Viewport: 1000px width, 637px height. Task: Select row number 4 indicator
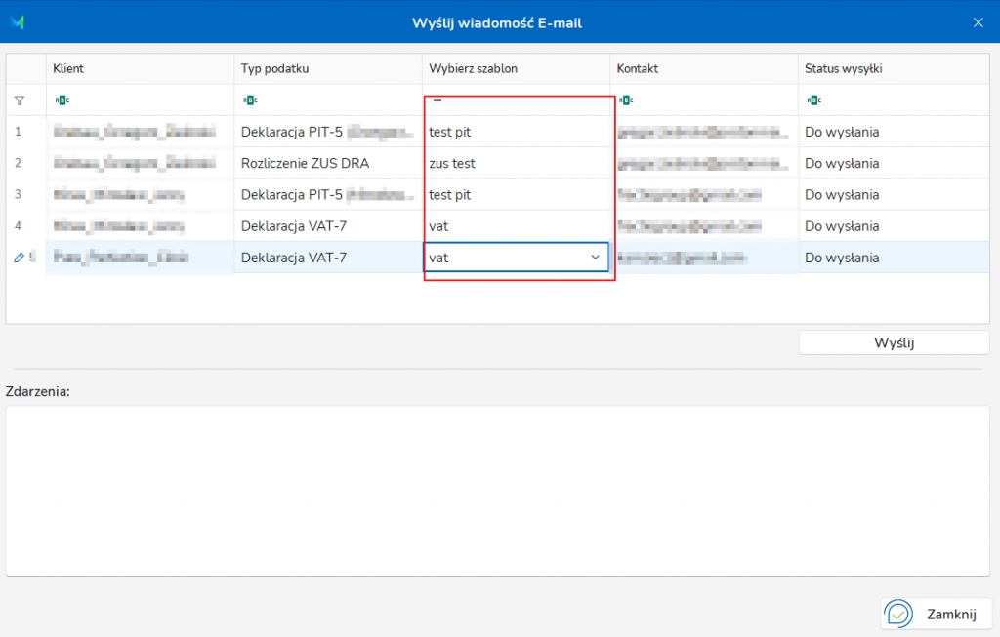(26, 226)
